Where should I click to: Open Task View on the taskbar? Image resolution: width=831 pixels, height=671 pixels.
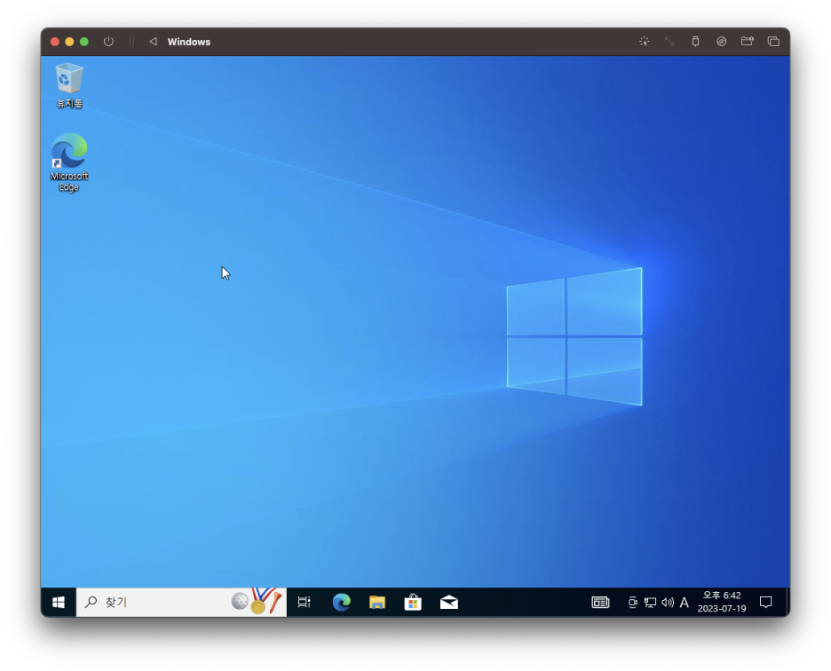(305, 602)
